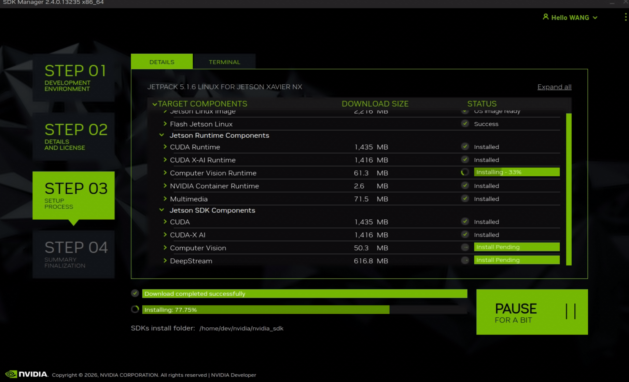Expand the DeepStream row
This screenshot has height=382, width=629.
(x=165, y=260)
